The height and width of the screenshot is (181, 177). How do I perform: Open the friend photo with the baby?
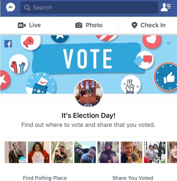(85, 152)
